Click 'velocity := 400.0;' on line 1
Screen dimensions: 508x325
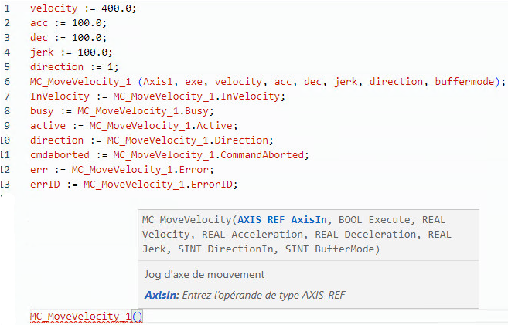click(84, 8)
